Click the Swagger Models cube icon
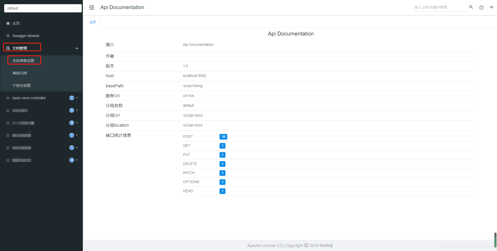 (x=8, y=36)
